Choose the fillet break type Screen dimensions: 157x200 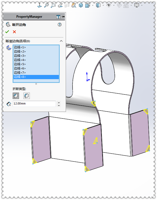[27, 96]
